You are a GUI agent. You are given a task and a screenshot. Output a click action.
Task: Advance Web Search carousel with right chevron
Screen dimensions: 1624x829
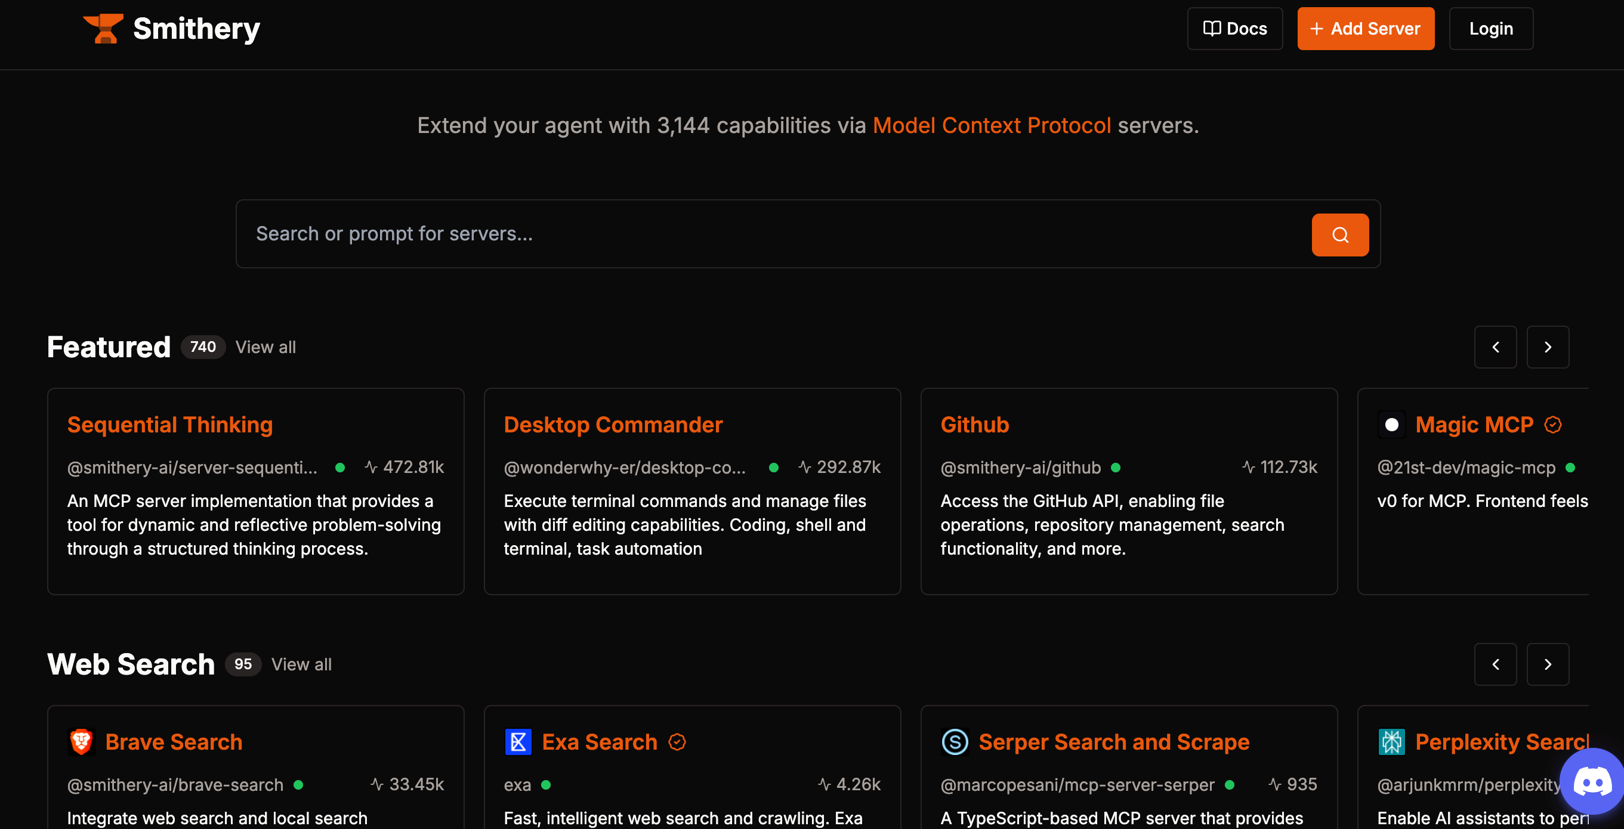[1548, 664]
